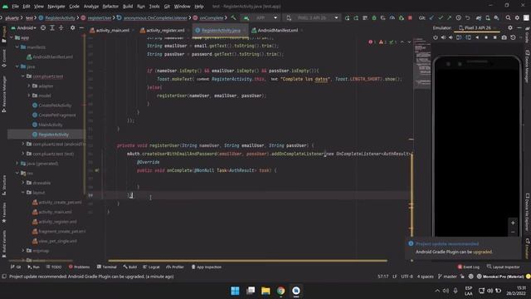Expand the mipmap folder
The width and height of the screenshot is (531, 299).
[23, 251]
